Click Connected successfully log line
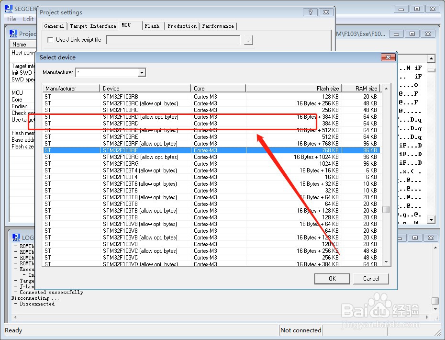 tap(51, 292)
